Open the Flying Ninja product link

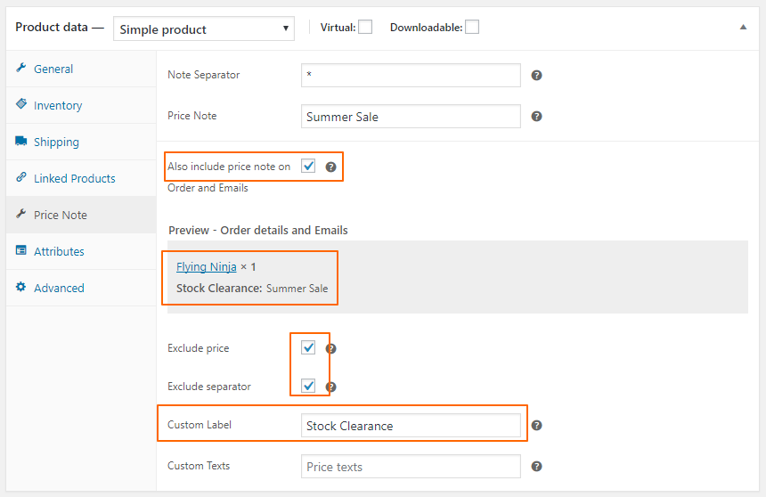point(207,266)
